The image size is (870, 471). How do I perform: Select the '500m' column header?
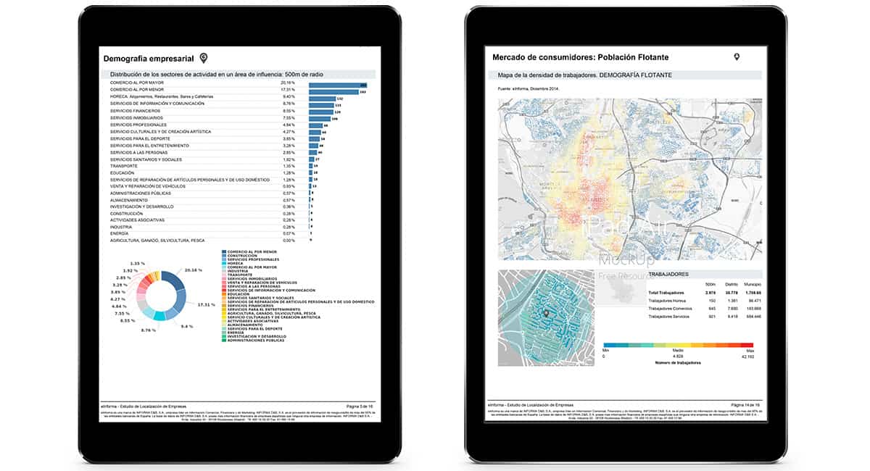[x=710, y=285]
